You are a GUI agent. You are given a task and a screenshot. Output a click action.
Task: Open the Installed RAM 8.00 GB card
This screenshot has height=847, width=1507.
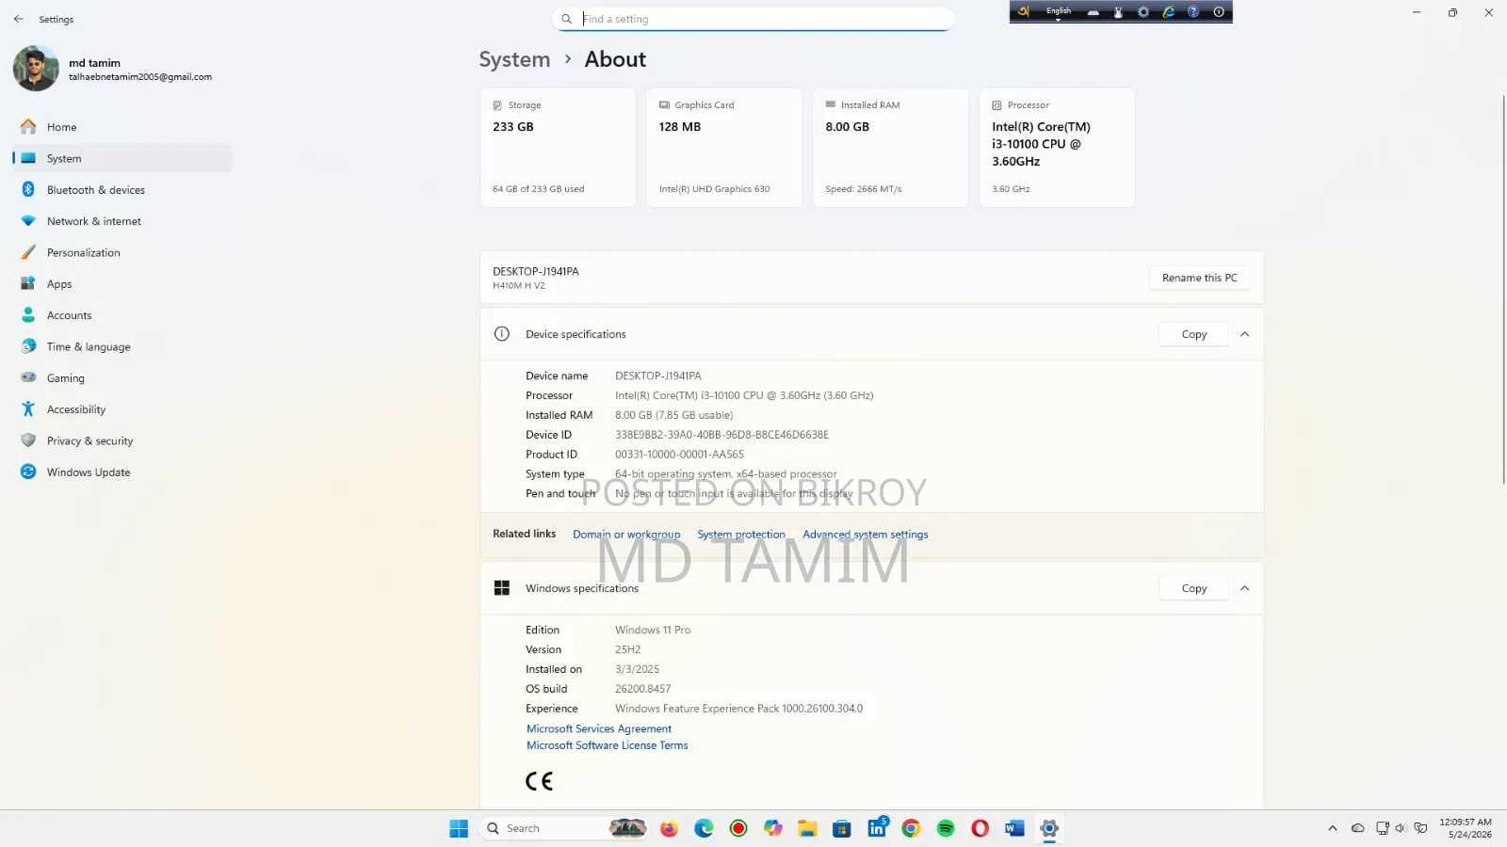pos(891,148)
